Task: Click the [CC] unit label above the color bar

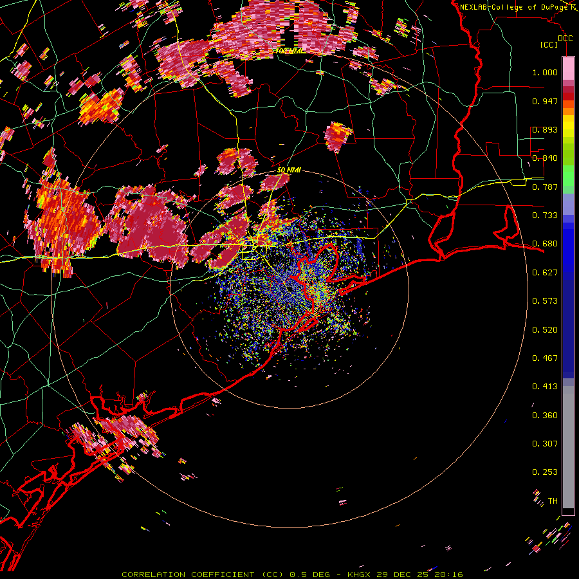Action: point(549,44)
